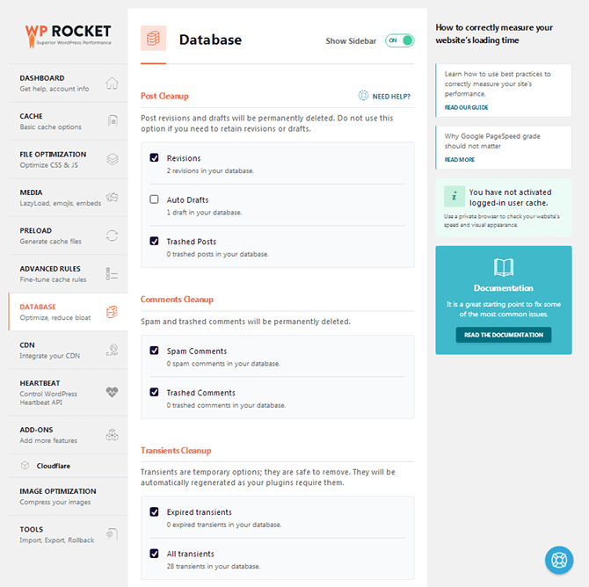Open the Cache page icon
Screen dimensions: 589x587
(113, 121)
